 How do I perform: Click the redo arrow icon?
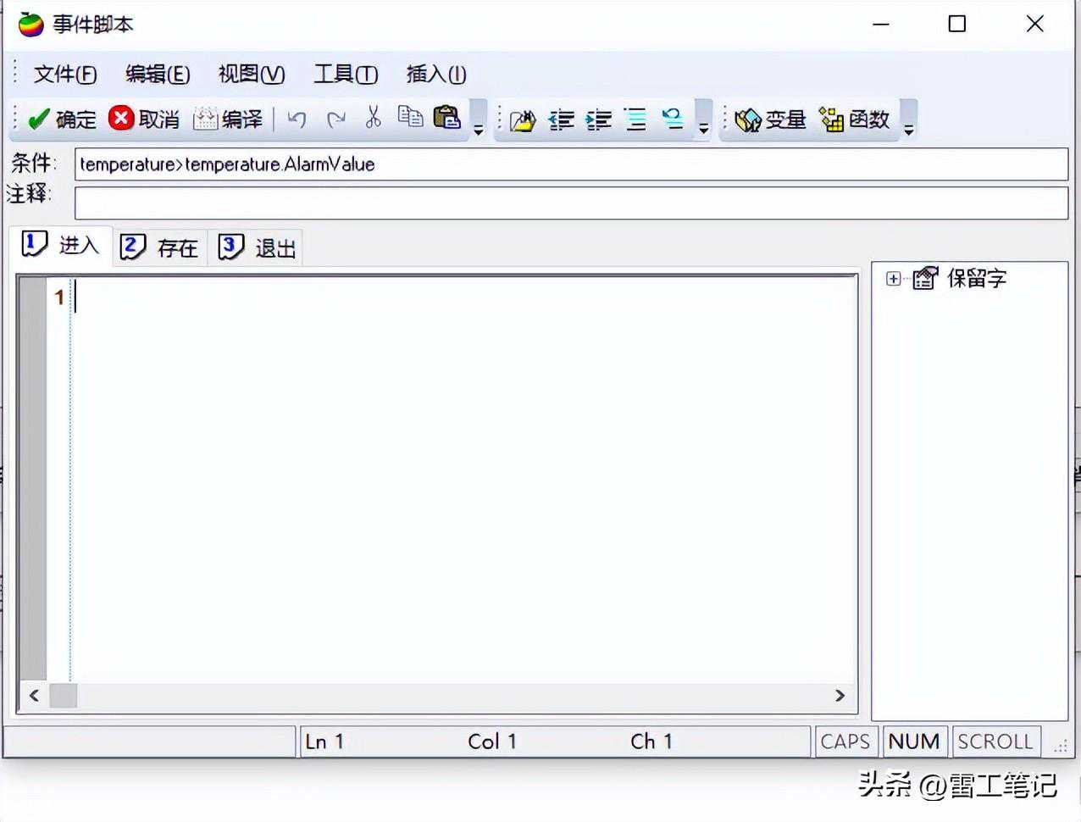(336, 119)
